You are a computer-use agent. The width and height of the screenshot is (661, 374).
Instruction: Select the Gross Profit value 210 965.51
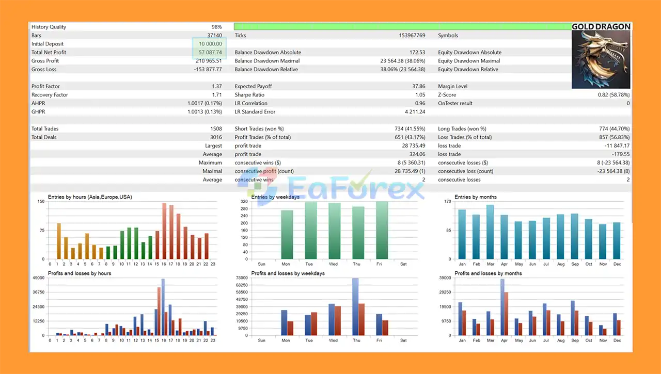pos(209,61)
